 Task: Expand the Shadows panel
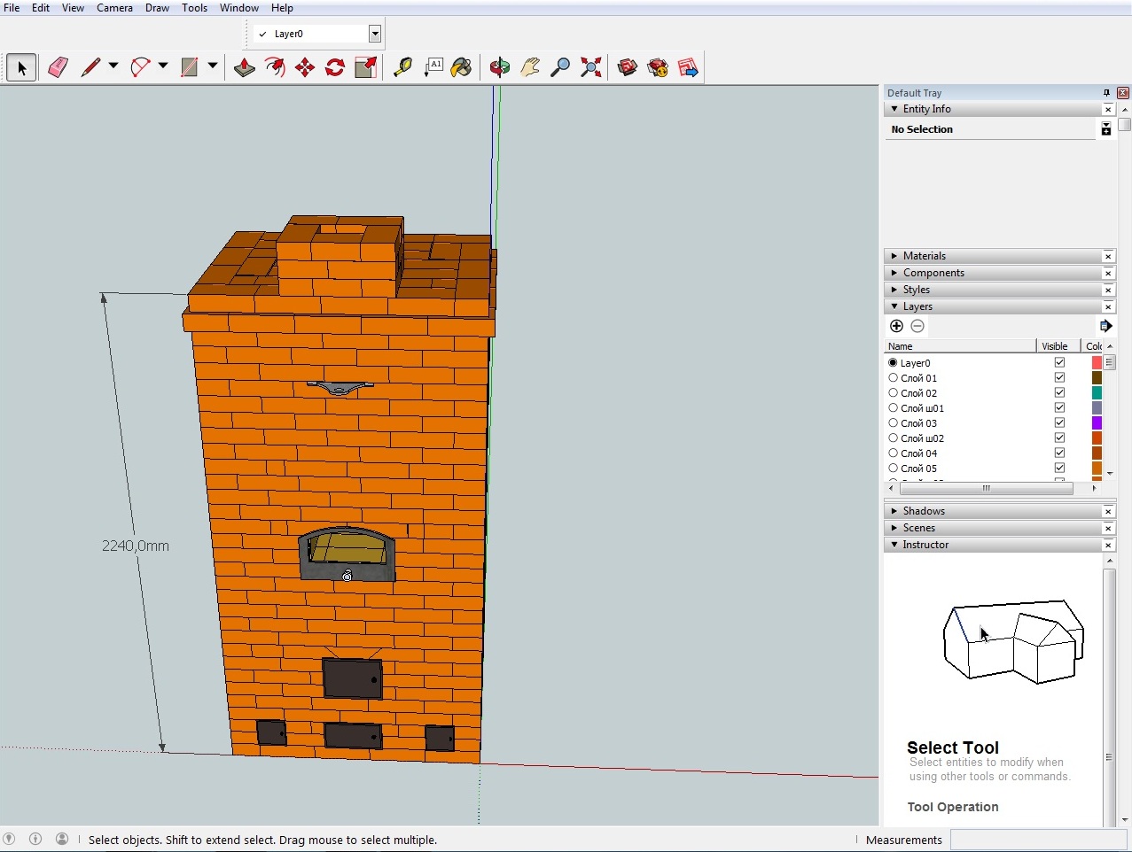coord(924,511)
